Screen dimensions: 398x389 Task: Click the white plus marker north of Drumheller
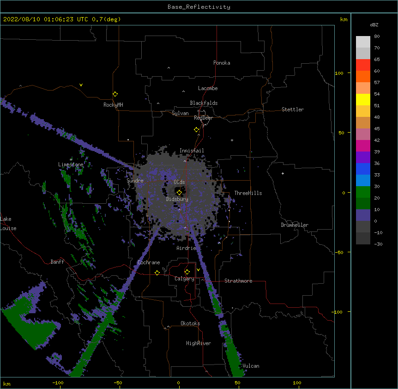click(283, 173)
